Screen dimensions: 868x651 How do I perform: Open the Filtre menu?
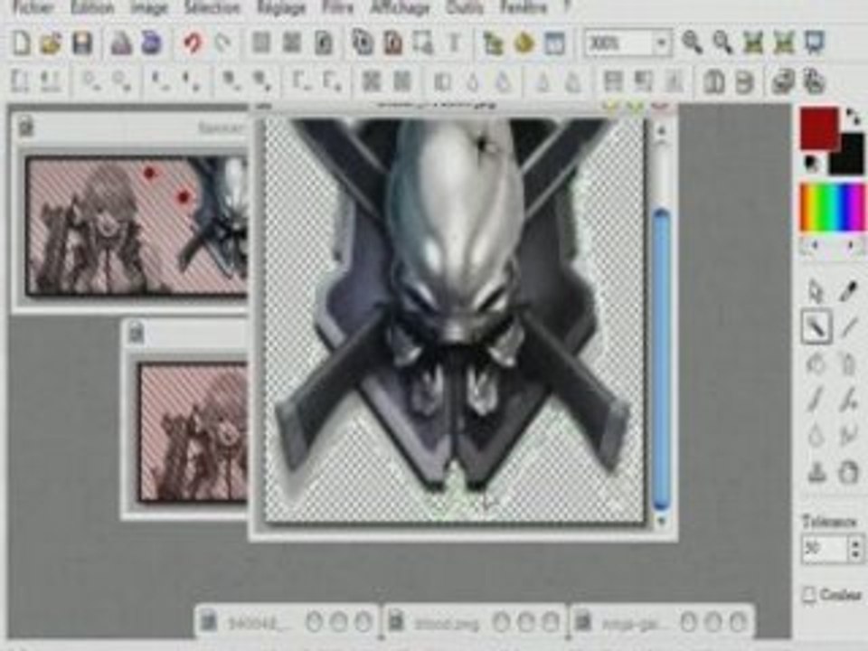point(337,7)
